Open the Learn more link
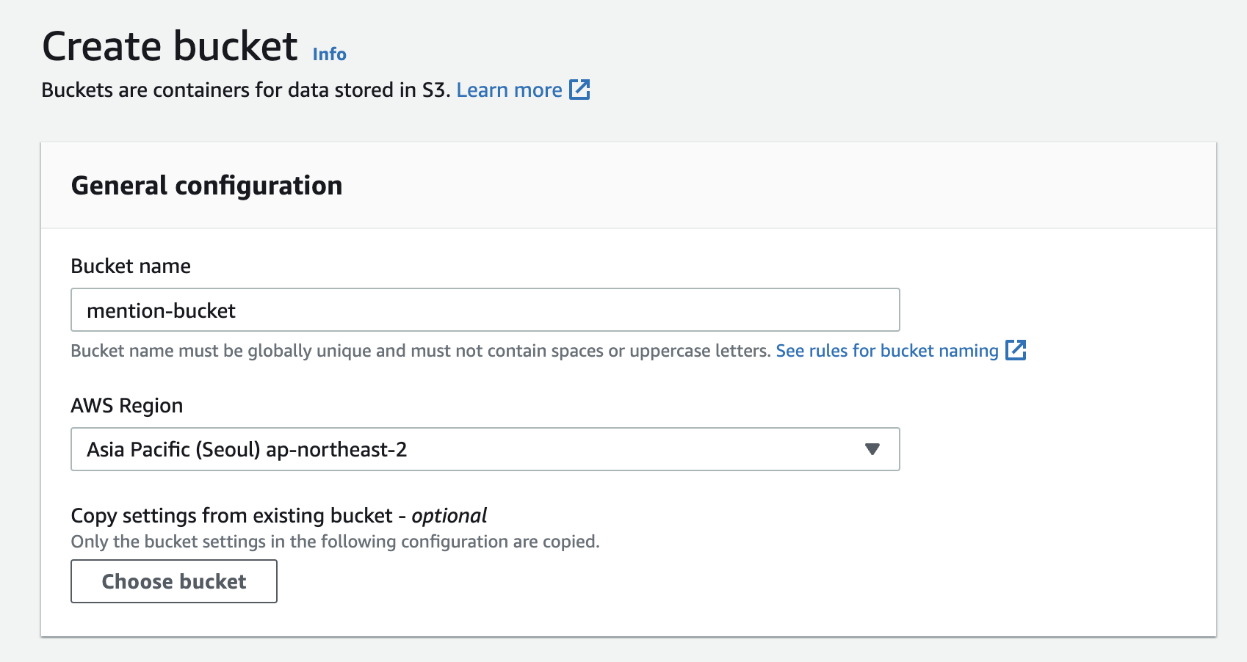This screenshot has width=1247, height=662. 509,90
